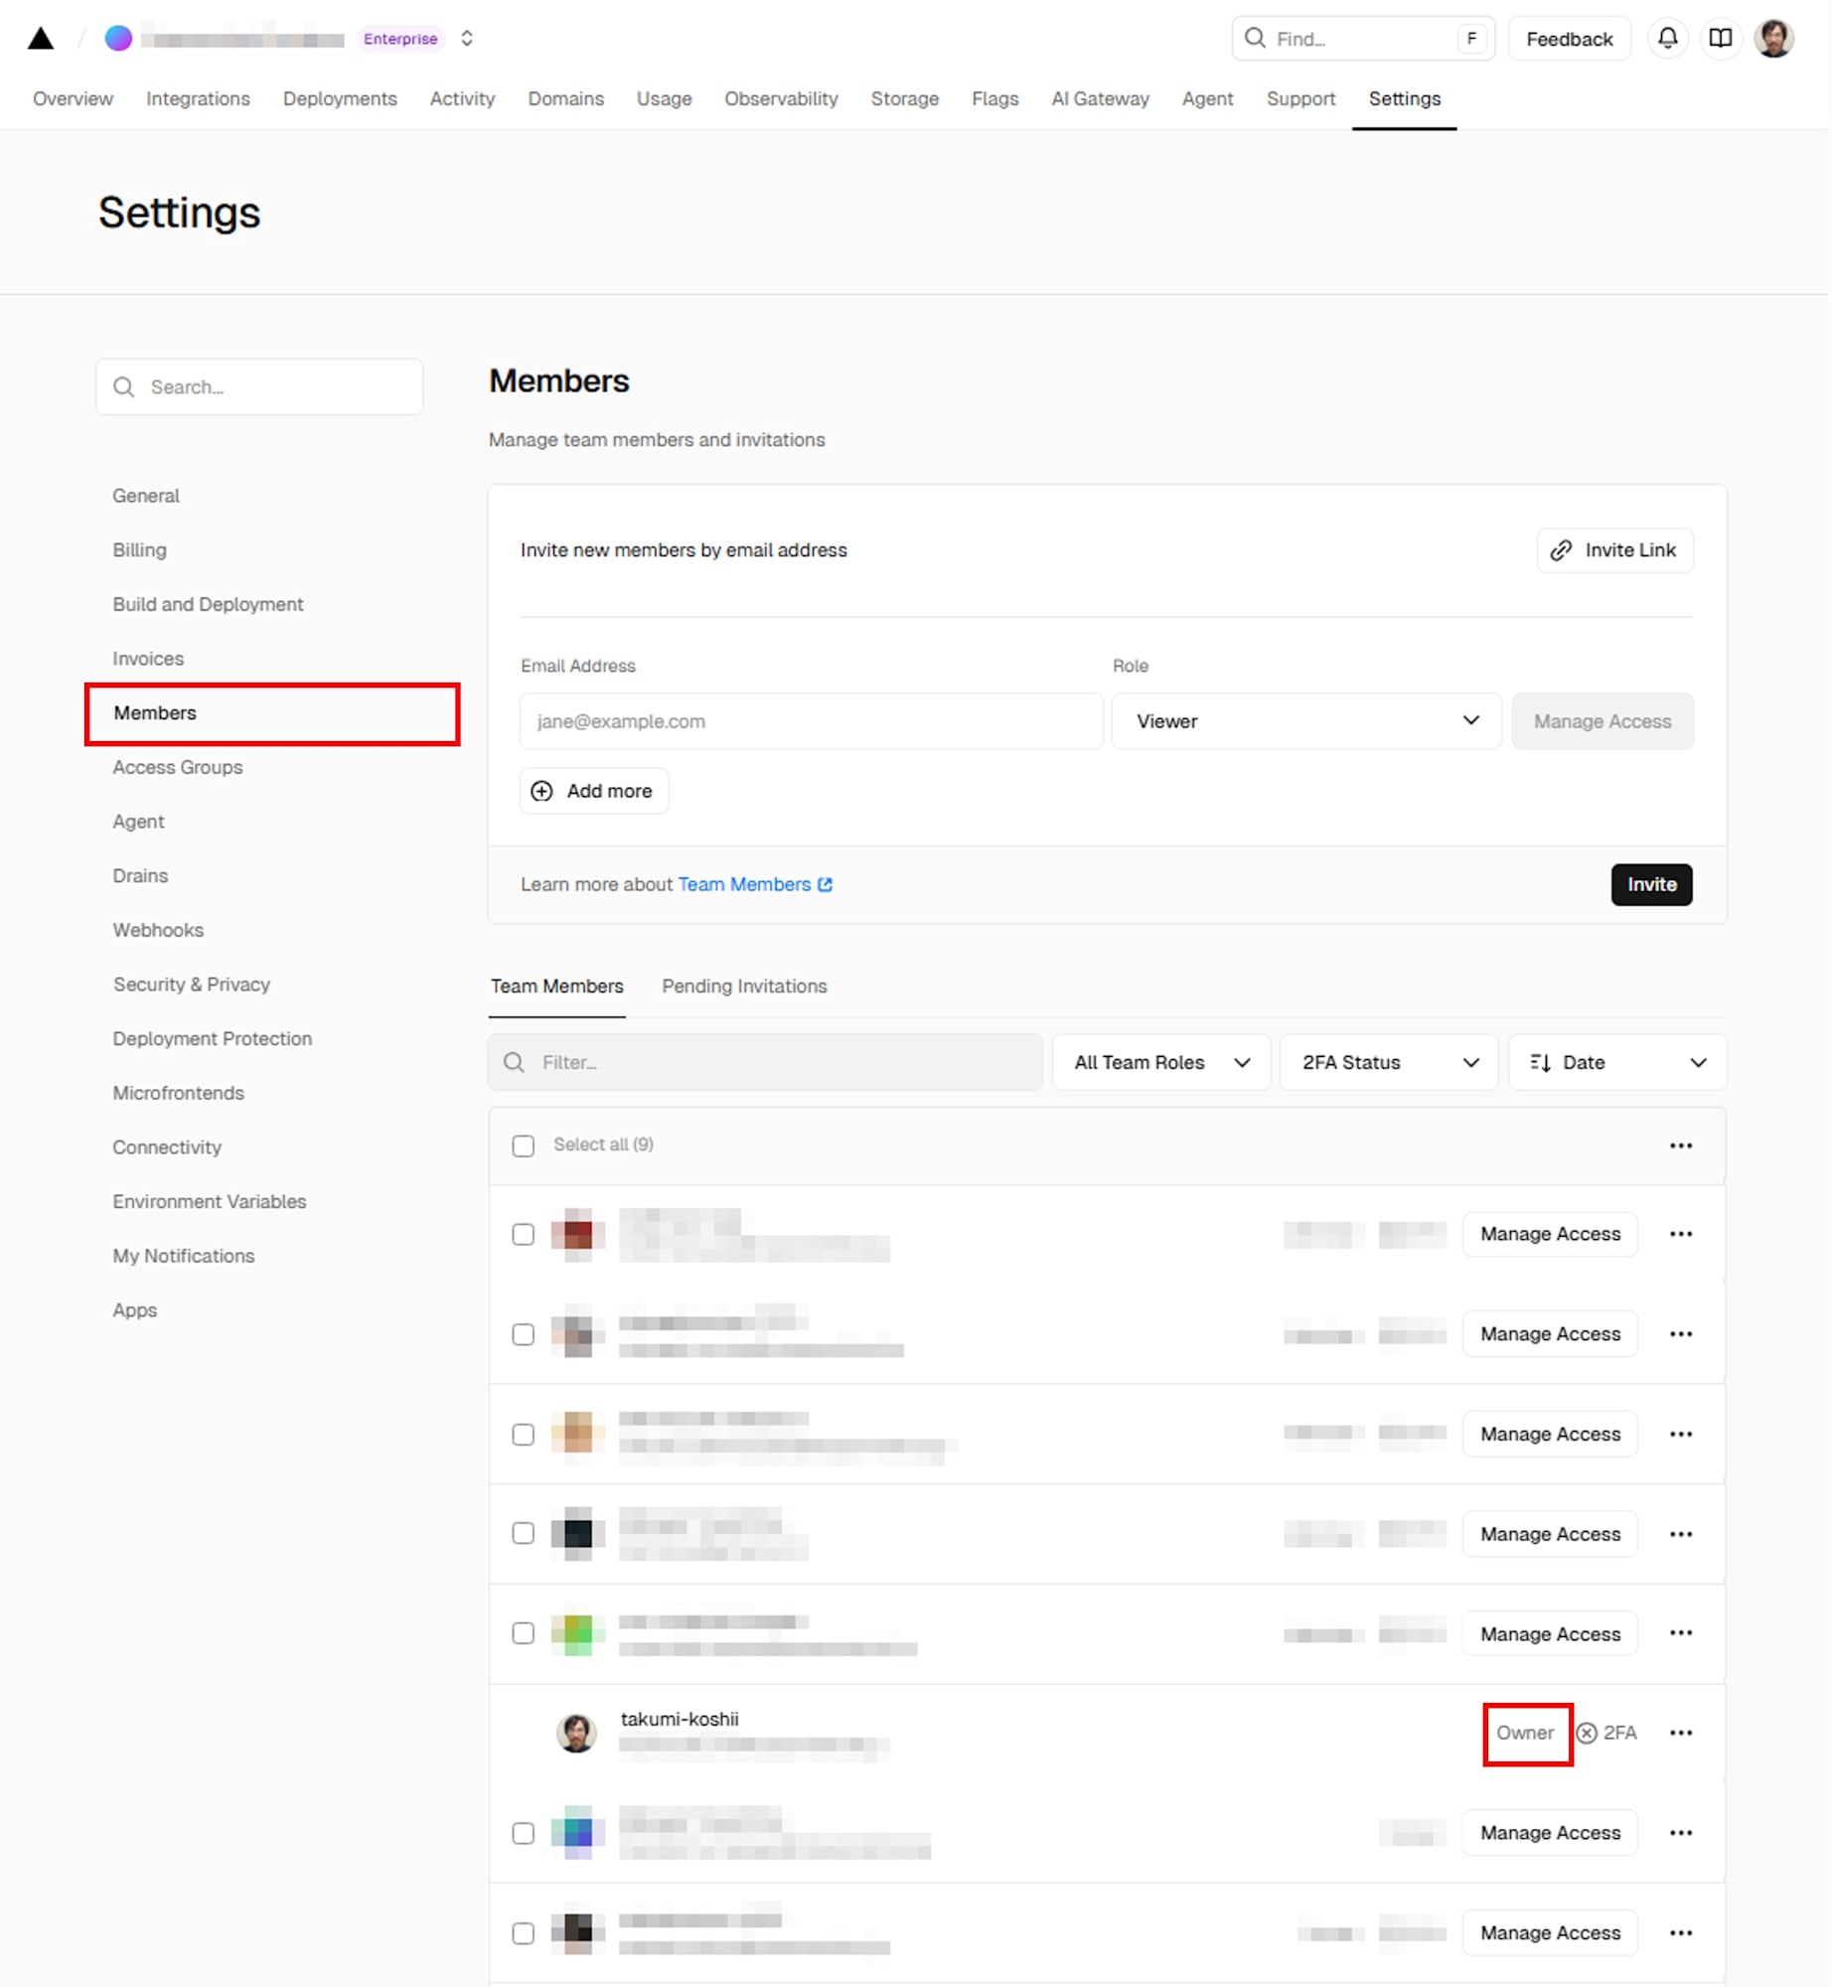Go to the Overview tab

coord(73,98)
